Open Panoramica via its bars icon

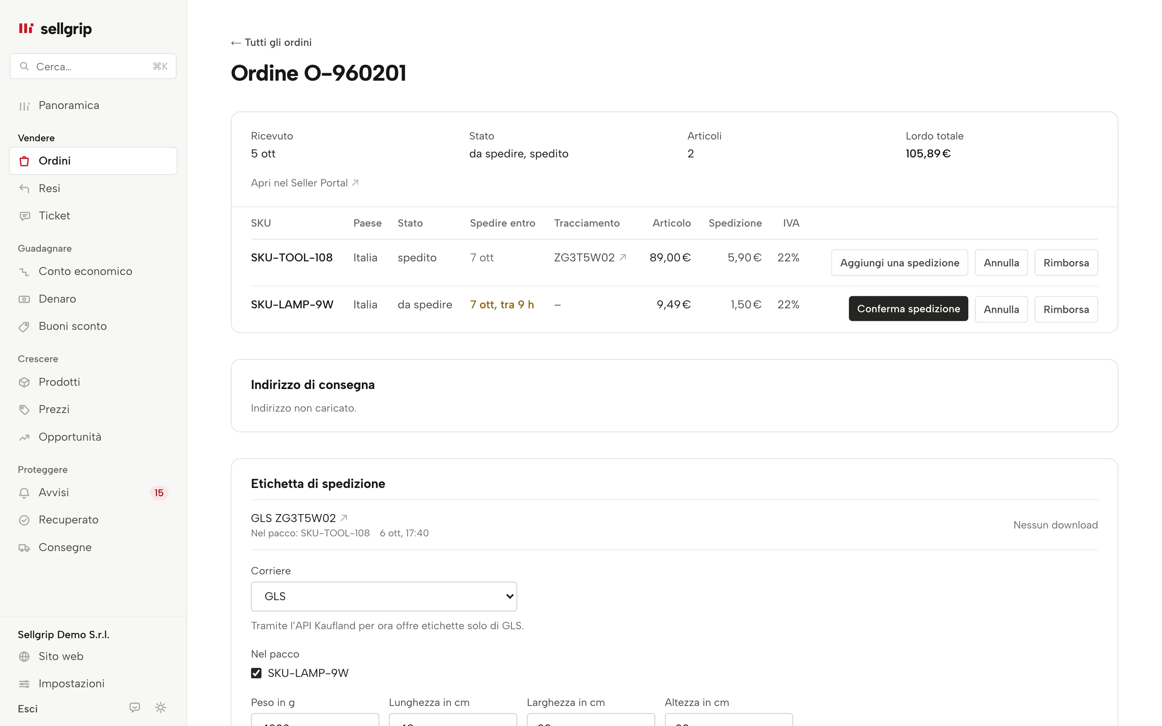click(x=24, y=106)
